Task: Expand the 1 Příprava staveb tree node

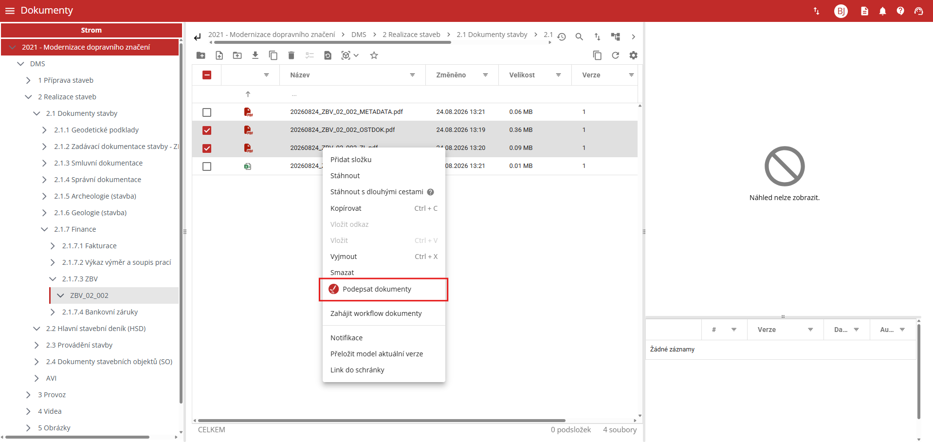Action: [28, 80]
